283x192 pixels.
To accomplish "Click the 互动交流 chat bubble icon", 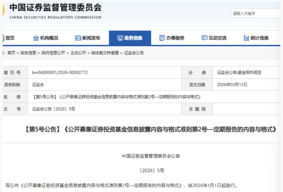I will 204,38.
